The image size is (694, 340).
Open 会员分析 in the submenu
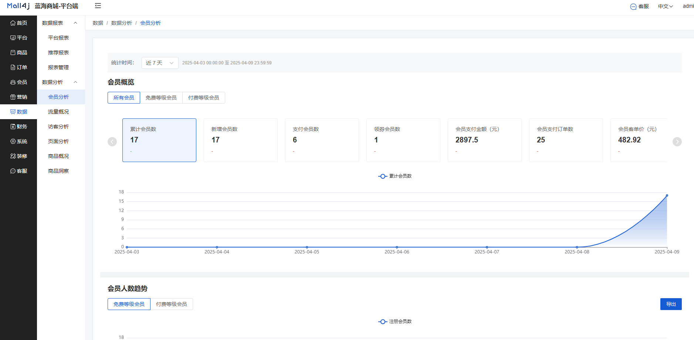pos(61,97)
